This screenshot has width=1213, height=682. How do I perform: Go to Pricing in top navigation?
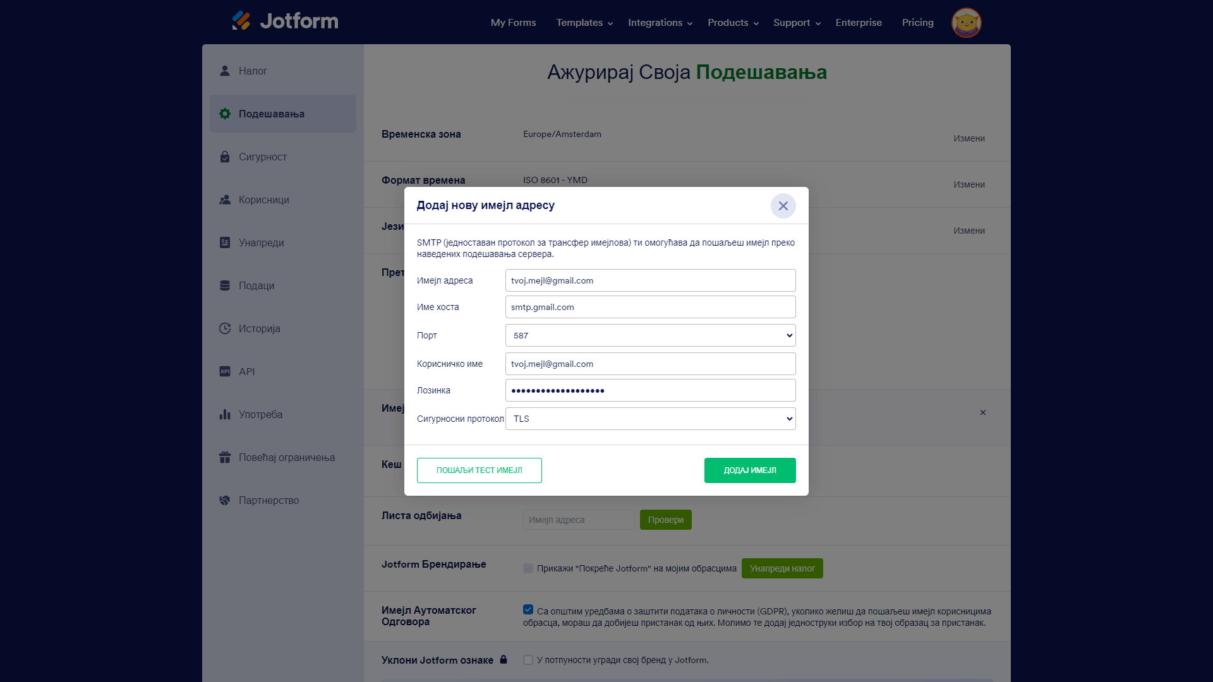pyautogui.click(x=917, y=23)
